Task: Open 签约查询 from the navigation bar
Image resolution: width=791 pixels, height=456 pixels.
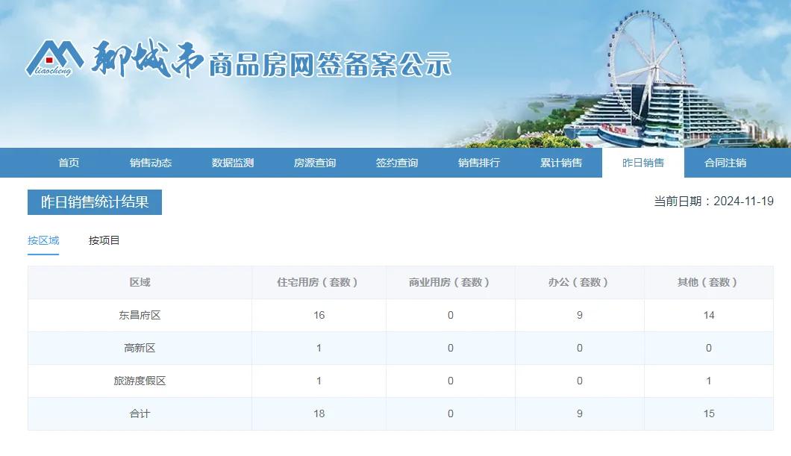Action: (x=397, y=163)
